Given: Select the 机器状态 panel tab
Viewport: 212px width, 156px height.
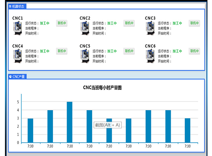Looking at the screenshot, I should point(17,6).
